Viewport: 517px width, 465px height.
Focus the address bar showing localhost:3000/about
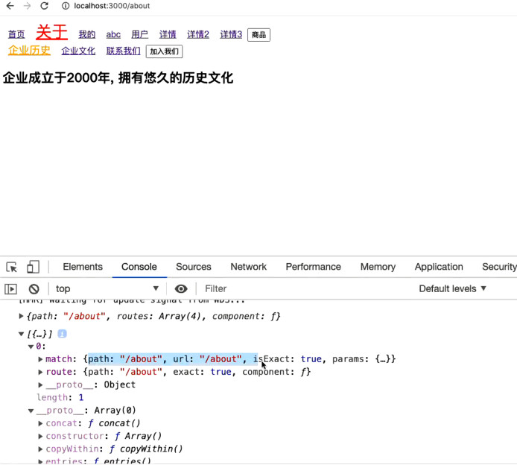[112, 6]
